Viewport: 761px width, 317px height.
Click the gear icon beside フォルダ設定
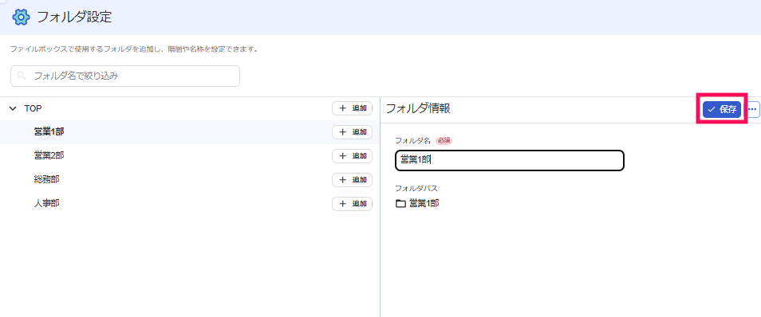(x=21, y=18)
